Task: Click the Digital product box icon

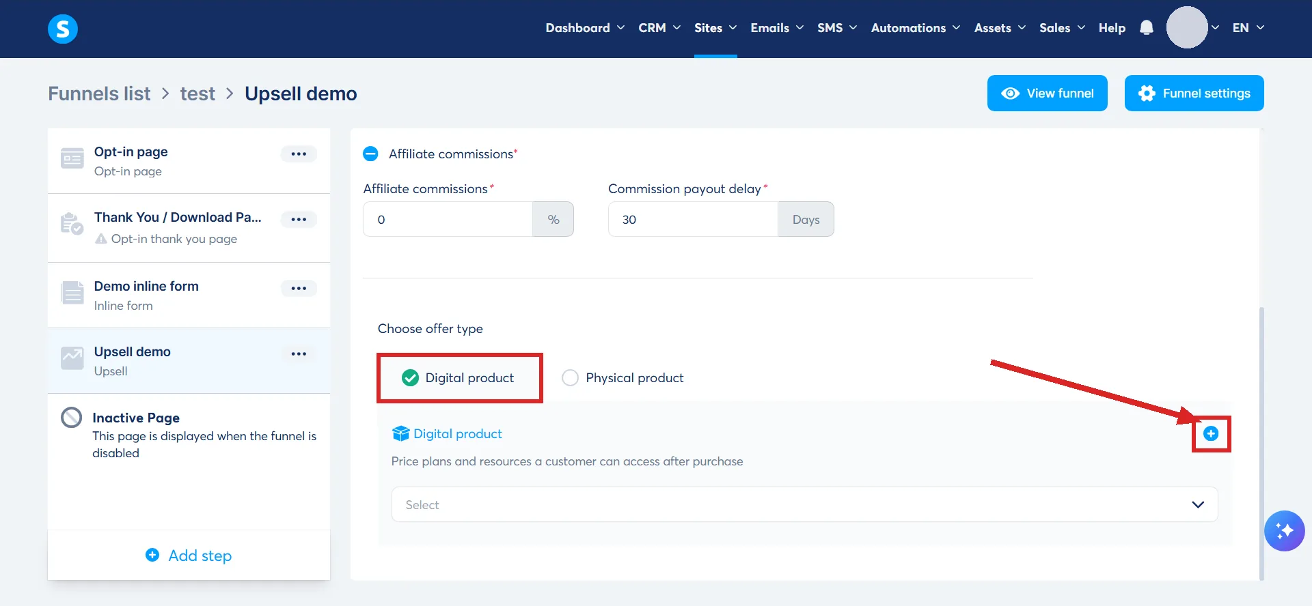Action: (400, 433)
